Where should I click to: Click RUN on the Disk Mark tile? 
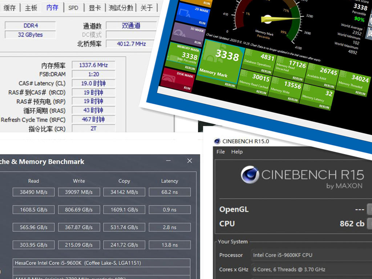[x=187, y=88]
